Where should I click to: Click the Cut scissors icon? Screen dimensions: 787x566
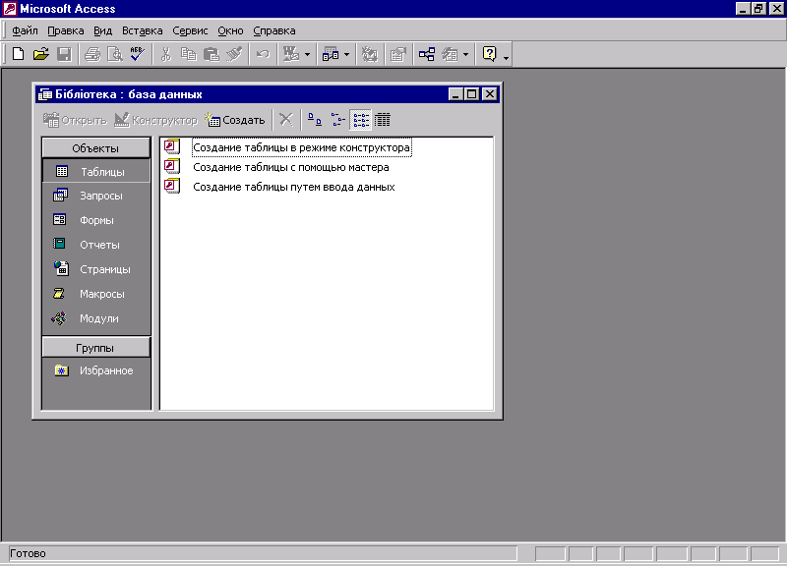coord(165,54)
